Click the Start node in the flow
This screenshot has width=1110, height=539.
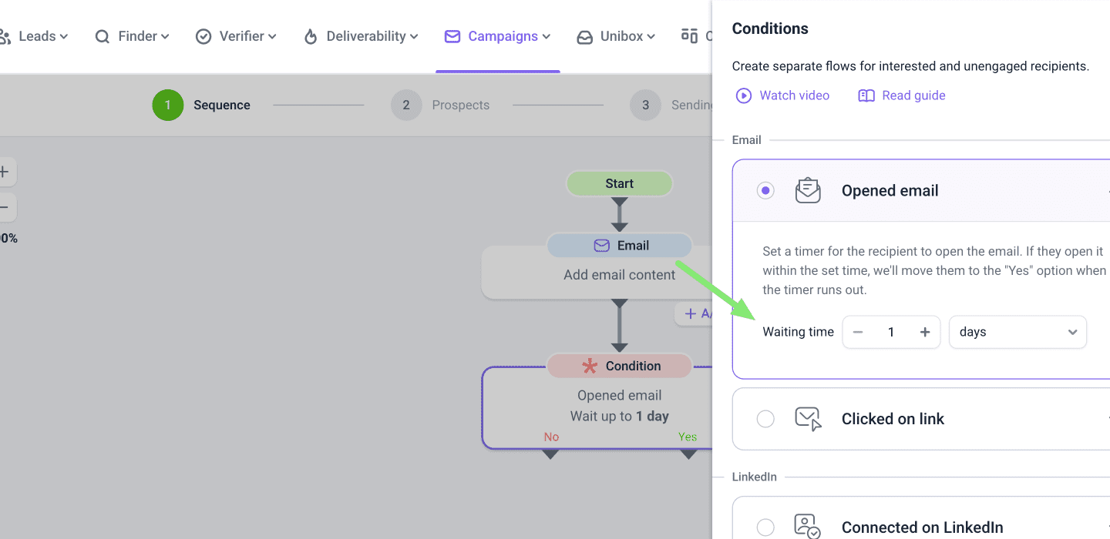[x=619, y=183]
